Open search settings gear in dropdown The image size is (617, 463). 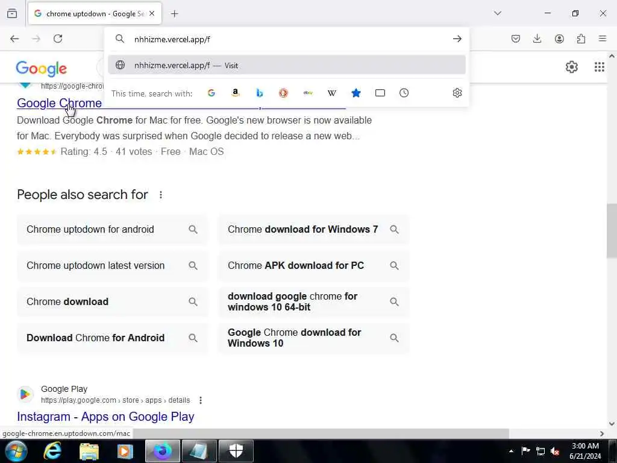tap(457, 93)
